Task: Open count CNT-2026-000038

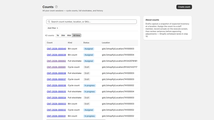Action: click(x=56, y=73)
